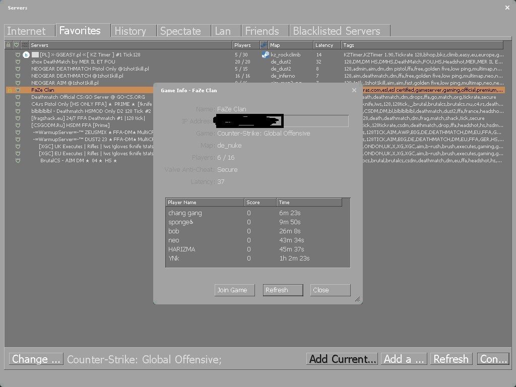Click the Add Current... button

tap(342, 359)
